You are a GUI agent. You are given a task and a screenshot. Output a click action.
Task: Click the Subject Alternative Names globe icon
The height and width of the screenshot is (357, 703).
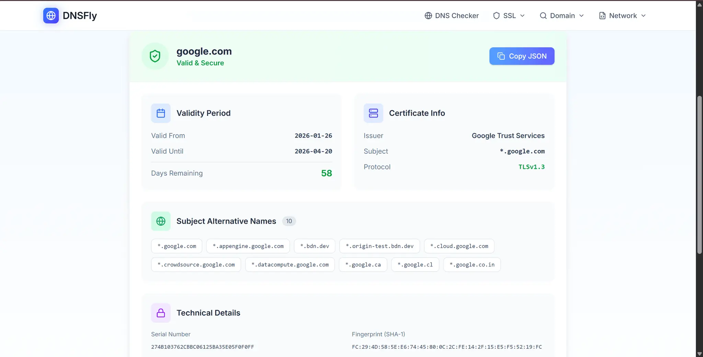[161, 221]
